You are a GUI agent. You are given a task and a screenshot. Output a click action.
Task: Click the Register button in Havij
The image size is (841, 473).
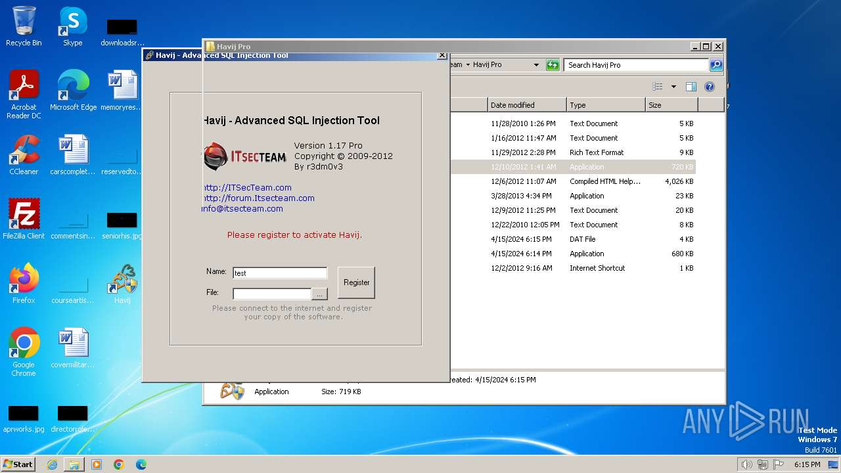[x=357, y=282]
